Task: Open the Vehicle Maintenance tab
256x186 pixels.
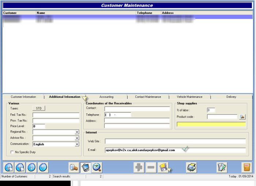Action: click(189, 97)
